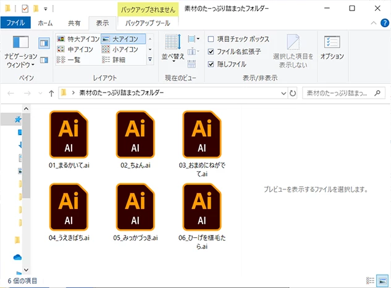Switch to the 共有 ribbon tab
Image resolution: width=391 pixels, height=288 pixels.
click(74, 23)
